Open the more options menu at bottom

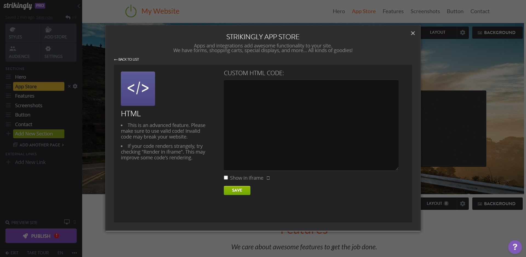74,253
